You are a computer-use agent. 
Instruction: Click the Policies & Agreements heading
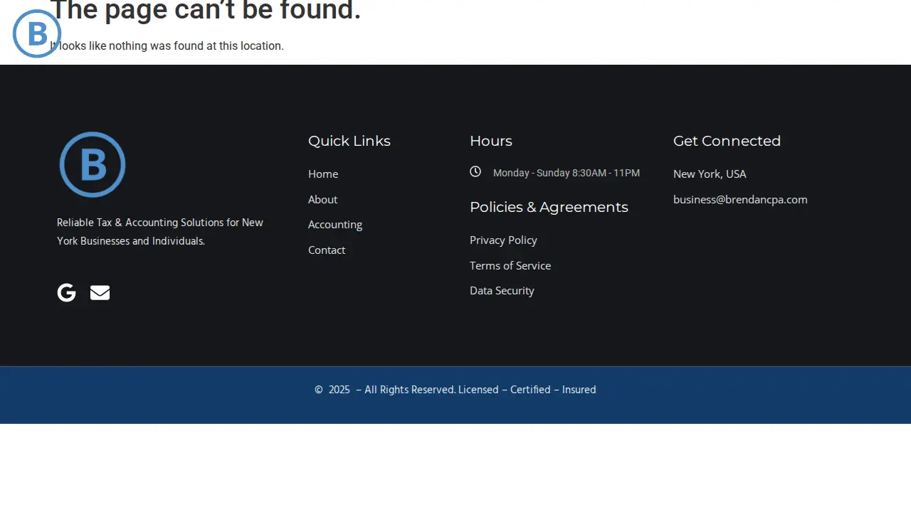pyautogui.click(x=549, y=207)
